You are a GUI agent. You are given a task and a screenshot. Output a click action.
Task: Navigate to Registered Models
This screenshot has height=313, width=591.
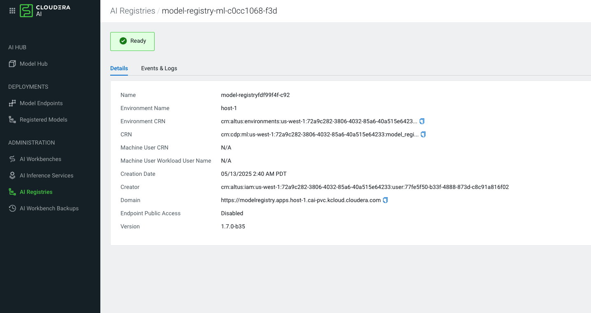point(44,120)
